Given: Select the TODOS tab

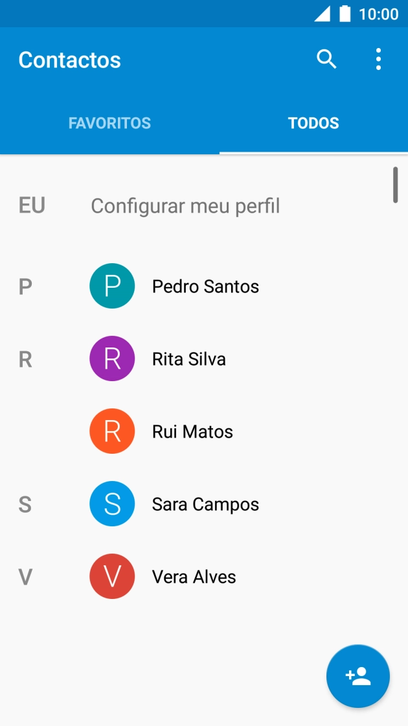Looking at the screenshot, I should 314,123.
